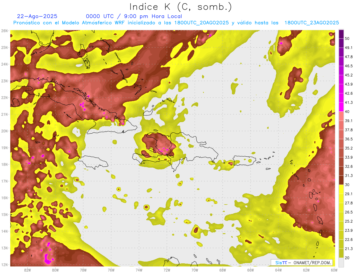Click the magenta legend swatch between 40 and 41.3
The height and width of the screenshot is (274, 355).
click(341, 107)
